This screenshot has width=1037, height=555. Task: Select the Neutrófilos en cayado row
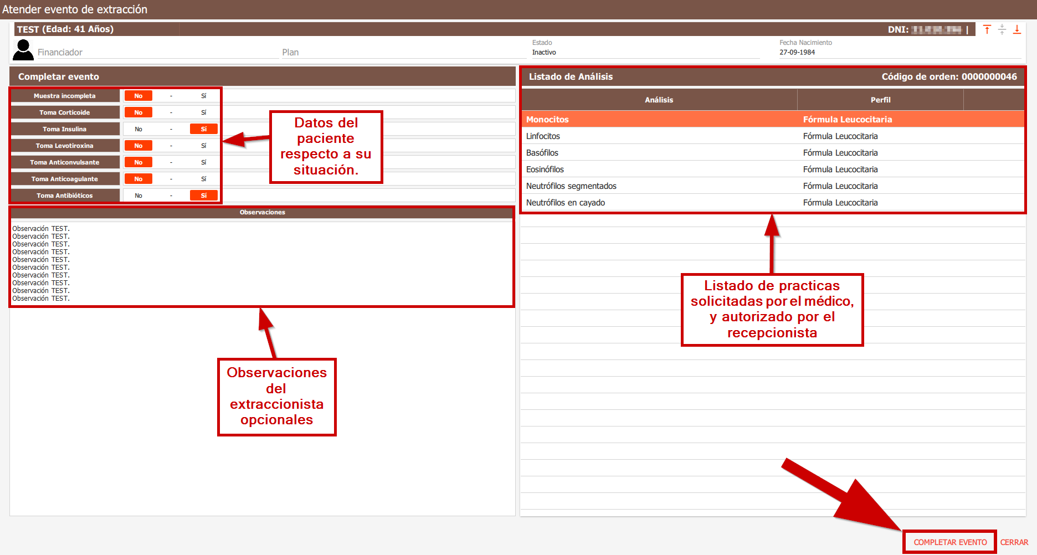659,203
